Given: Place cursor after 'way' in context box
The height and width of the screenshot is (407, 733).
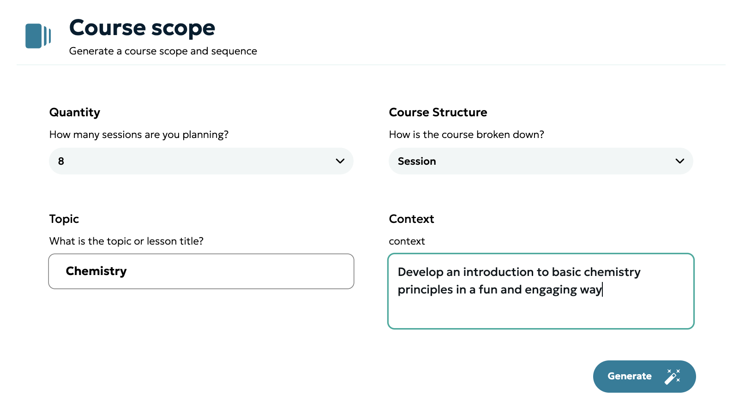Looking at the screenshot, I should (602, 290).
